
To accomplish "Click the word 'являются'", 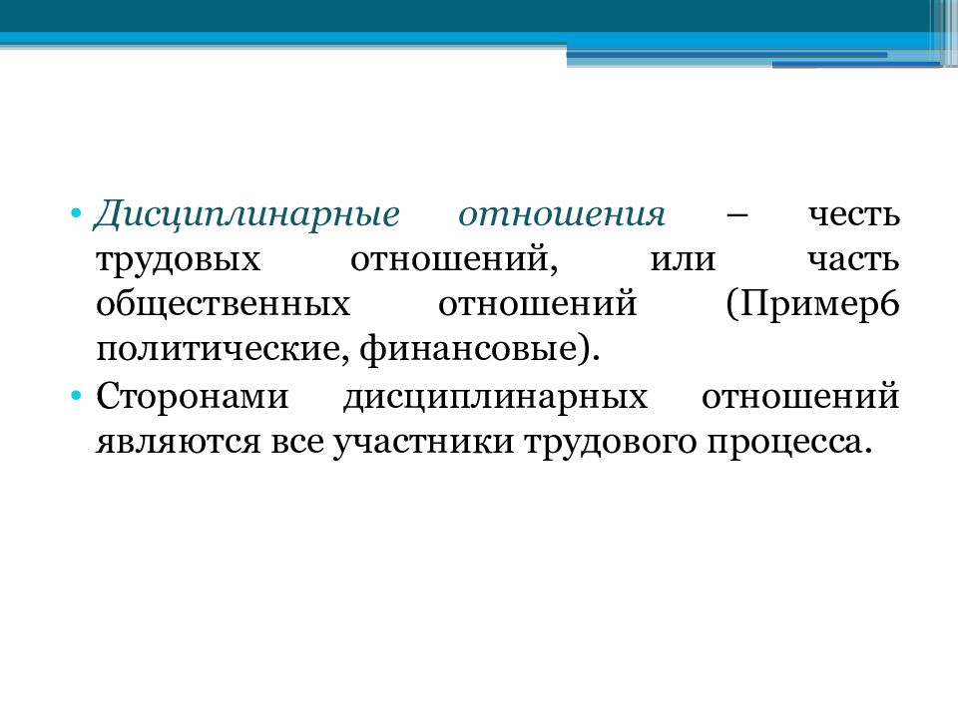I will (x=179, y=442).
